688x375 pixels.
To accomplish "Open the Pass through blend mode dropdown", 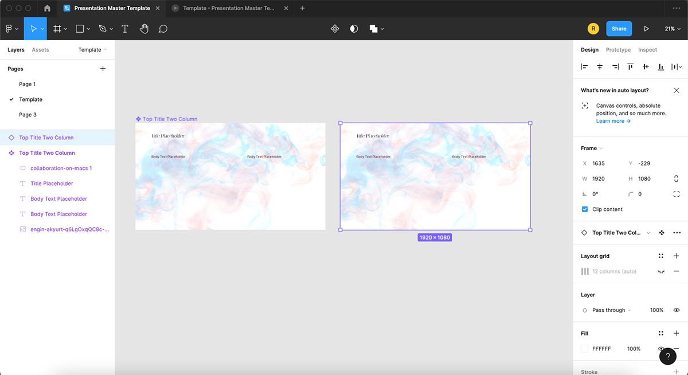I will pos(608,310).
